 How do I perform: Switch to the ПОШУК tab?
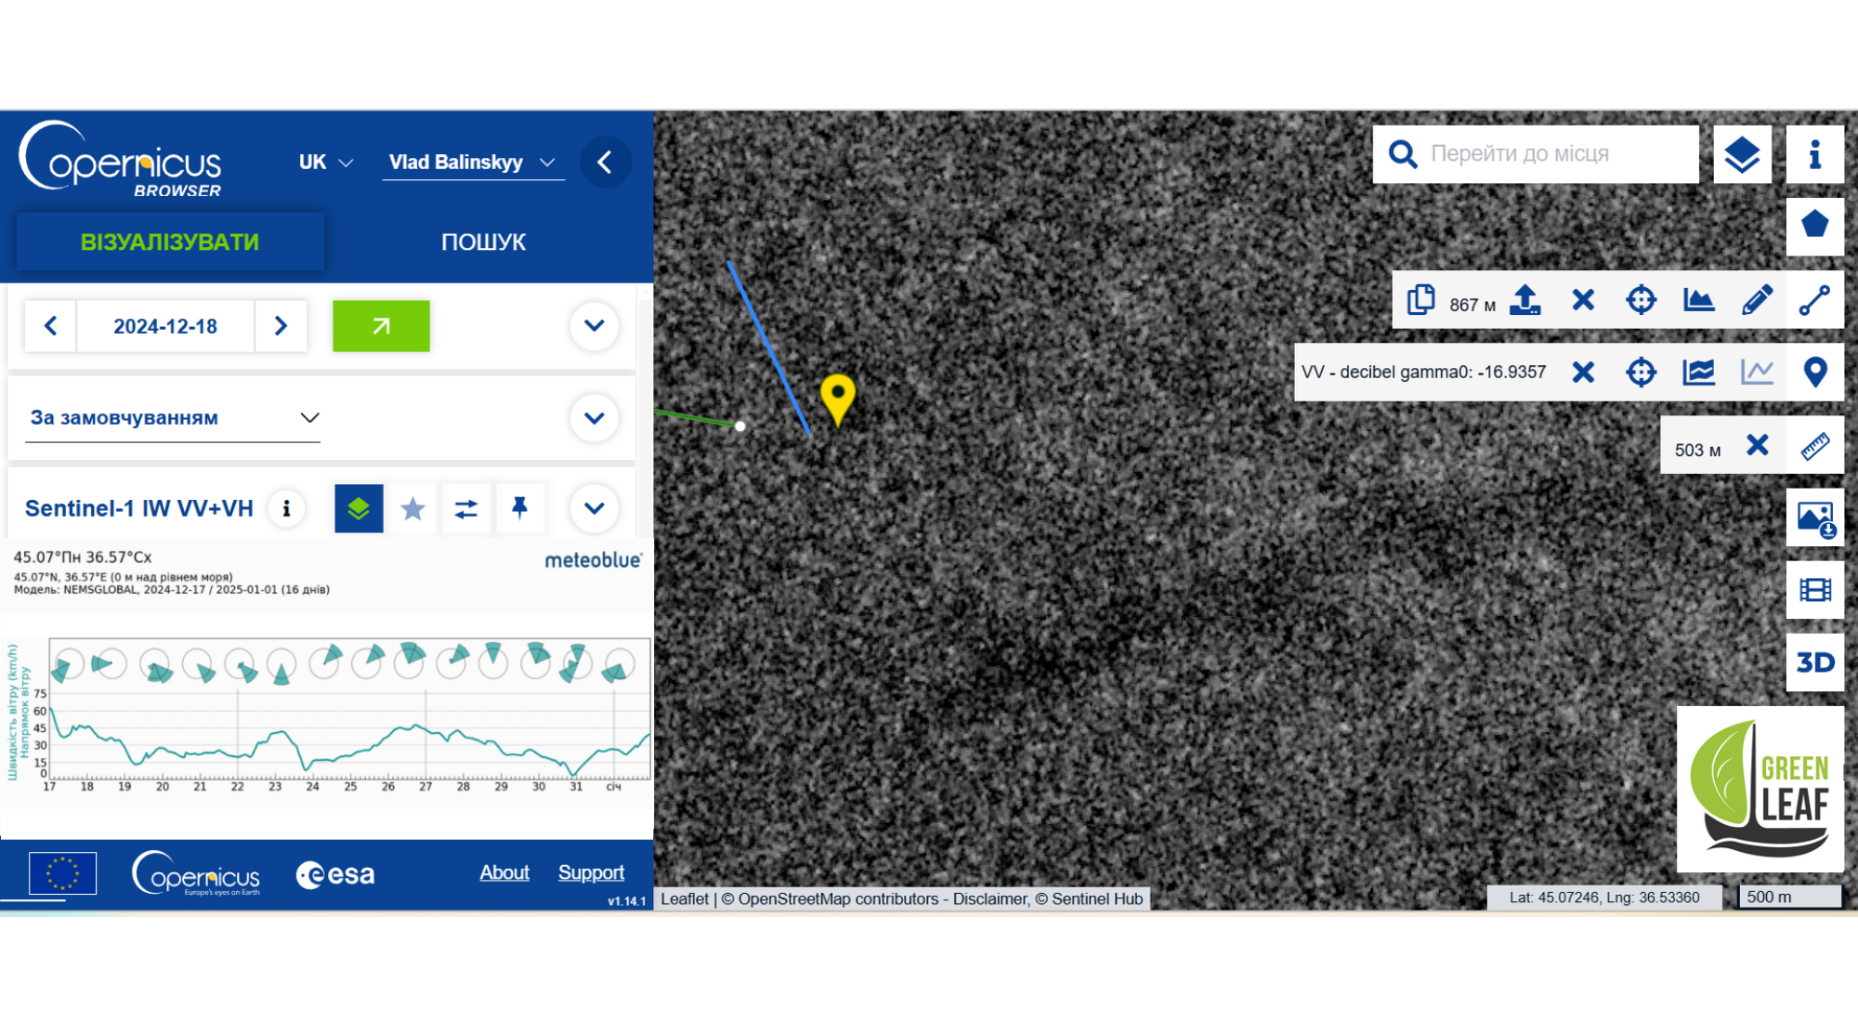(483, 242)
